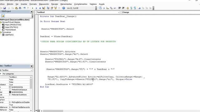The image size is (200, 112).
Task: Open the properties object selector TextBox dropdown
Action: click(32, 70)
